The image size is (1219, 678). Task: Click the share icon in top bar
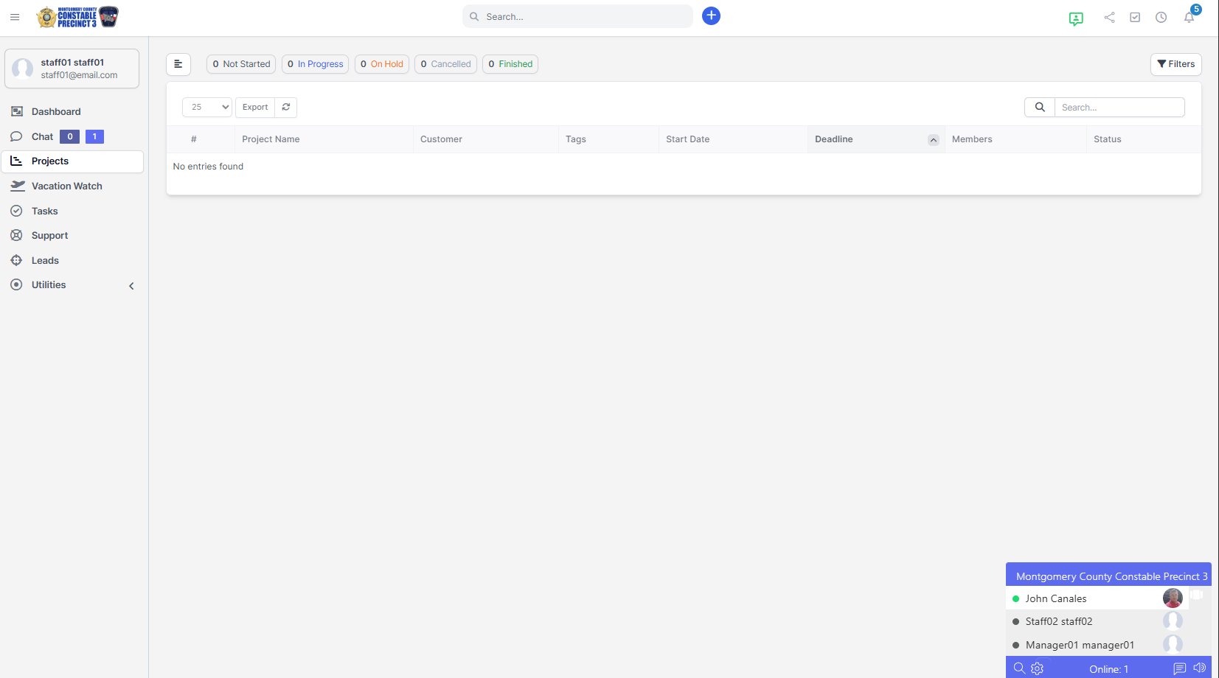(1109, 17)
